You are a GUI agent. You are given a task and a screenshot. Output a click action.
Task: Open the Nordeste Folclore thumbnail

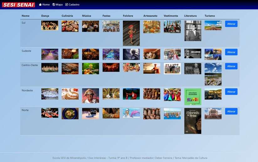coord(131,94)
